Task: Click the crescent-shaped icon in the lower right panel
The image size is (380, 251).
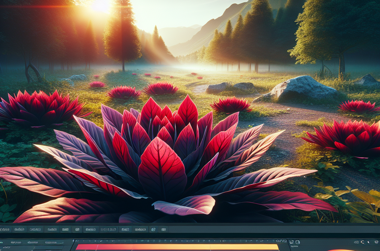Action: pyautogui.click(x=363, y=242)
